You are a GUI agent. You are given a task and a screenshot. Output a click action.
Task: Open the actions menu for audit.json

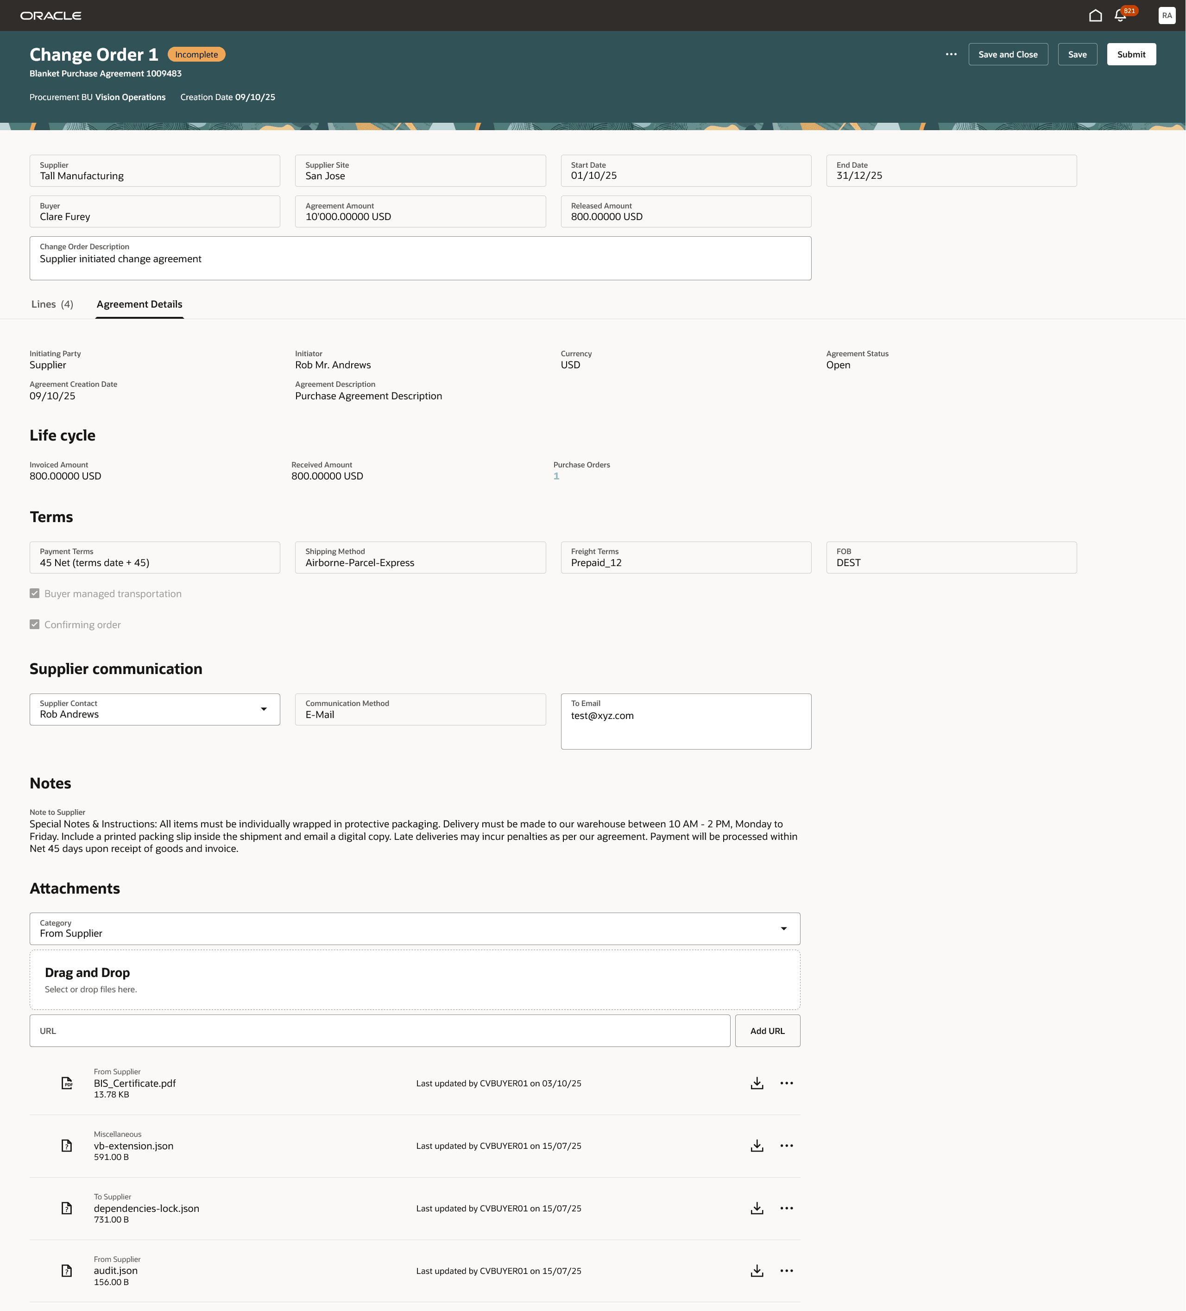pos(787,1270)
